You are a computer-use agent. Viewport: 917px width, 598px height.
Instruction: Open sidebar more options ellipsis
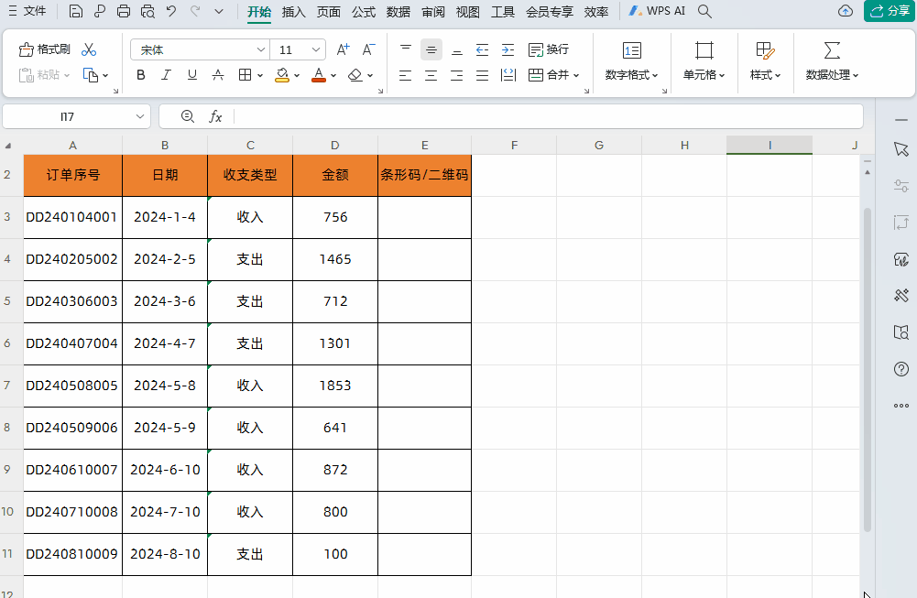tap(901, 405)
